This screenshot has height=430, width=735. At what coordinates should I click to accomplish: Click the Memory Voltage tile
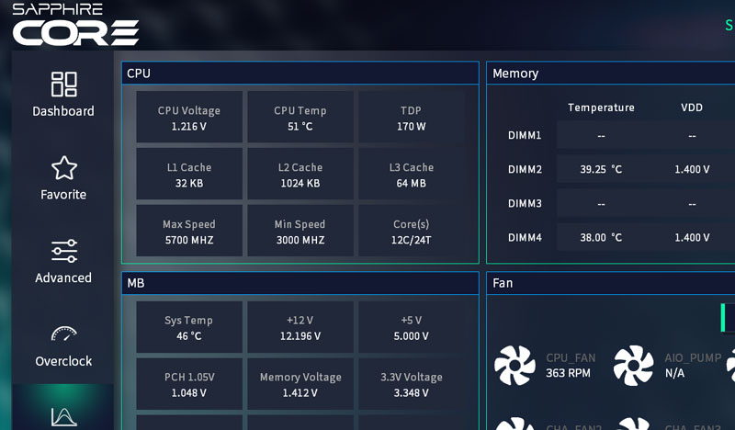click(x=300, y=384)
